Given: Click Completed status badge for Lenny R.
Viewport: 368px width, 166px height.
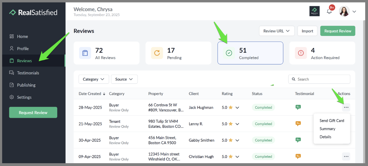Looking at the screenshot, I should click(263, 124).
